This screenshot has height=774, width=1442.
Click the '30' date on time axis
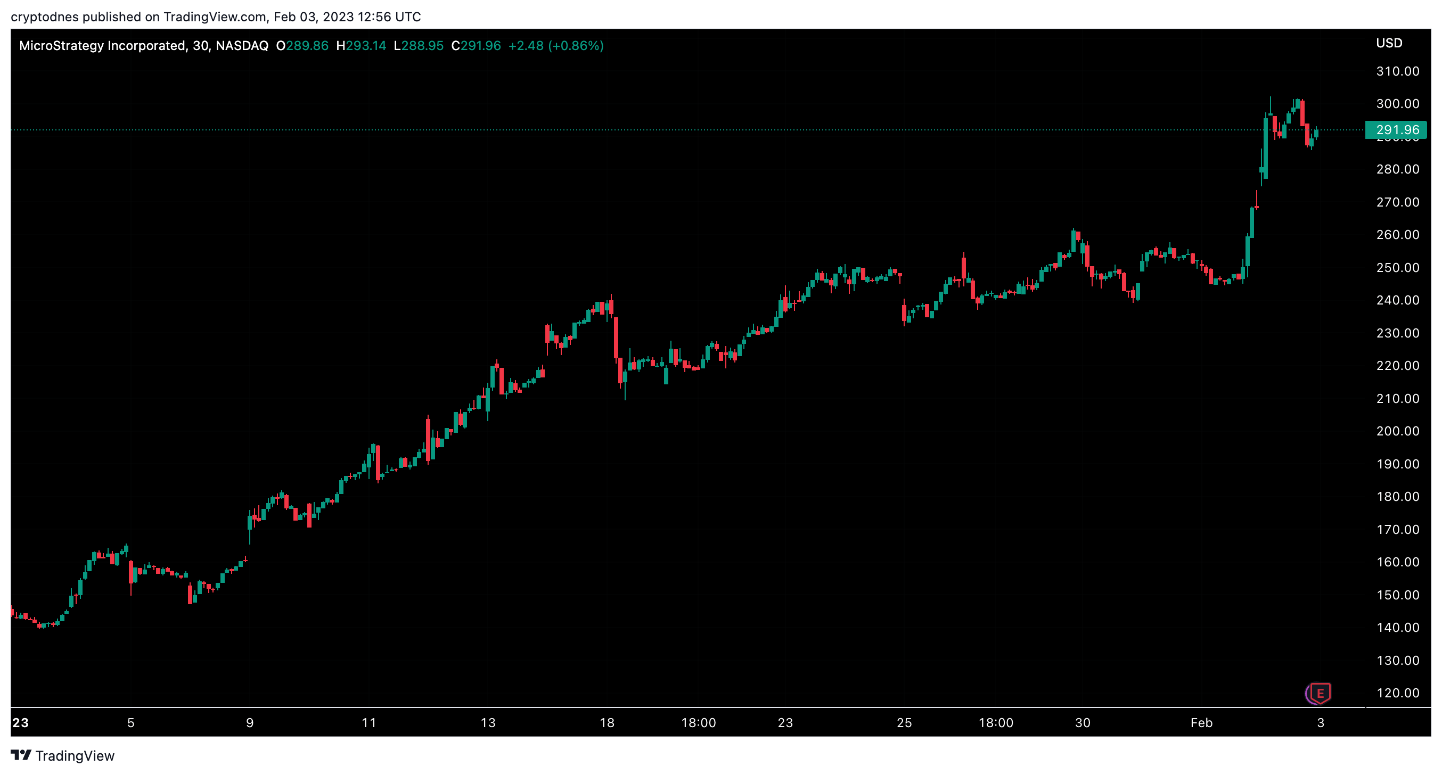1083,722
